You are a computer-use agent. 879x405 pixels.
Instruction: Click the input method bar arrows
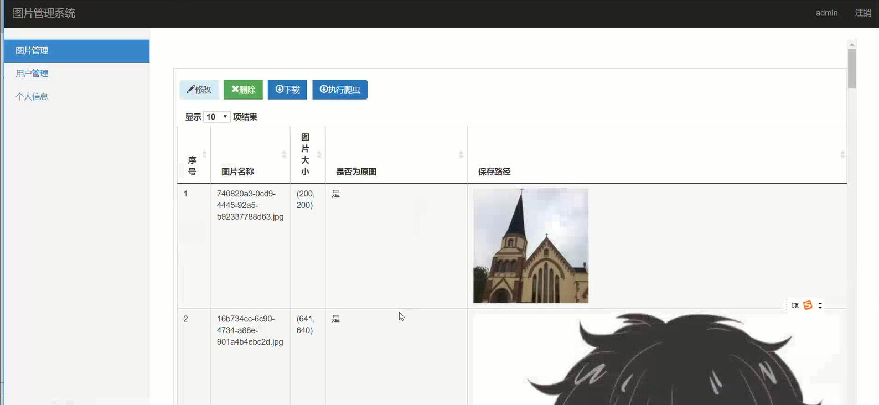[x=820, y=305]
